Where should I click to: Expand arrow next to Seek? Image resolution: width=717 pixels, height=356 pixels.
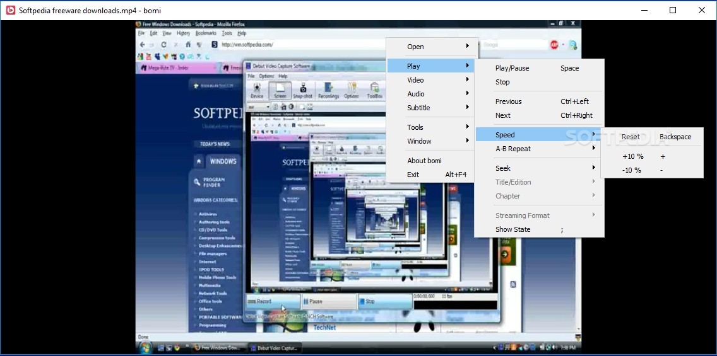[593, 168]
